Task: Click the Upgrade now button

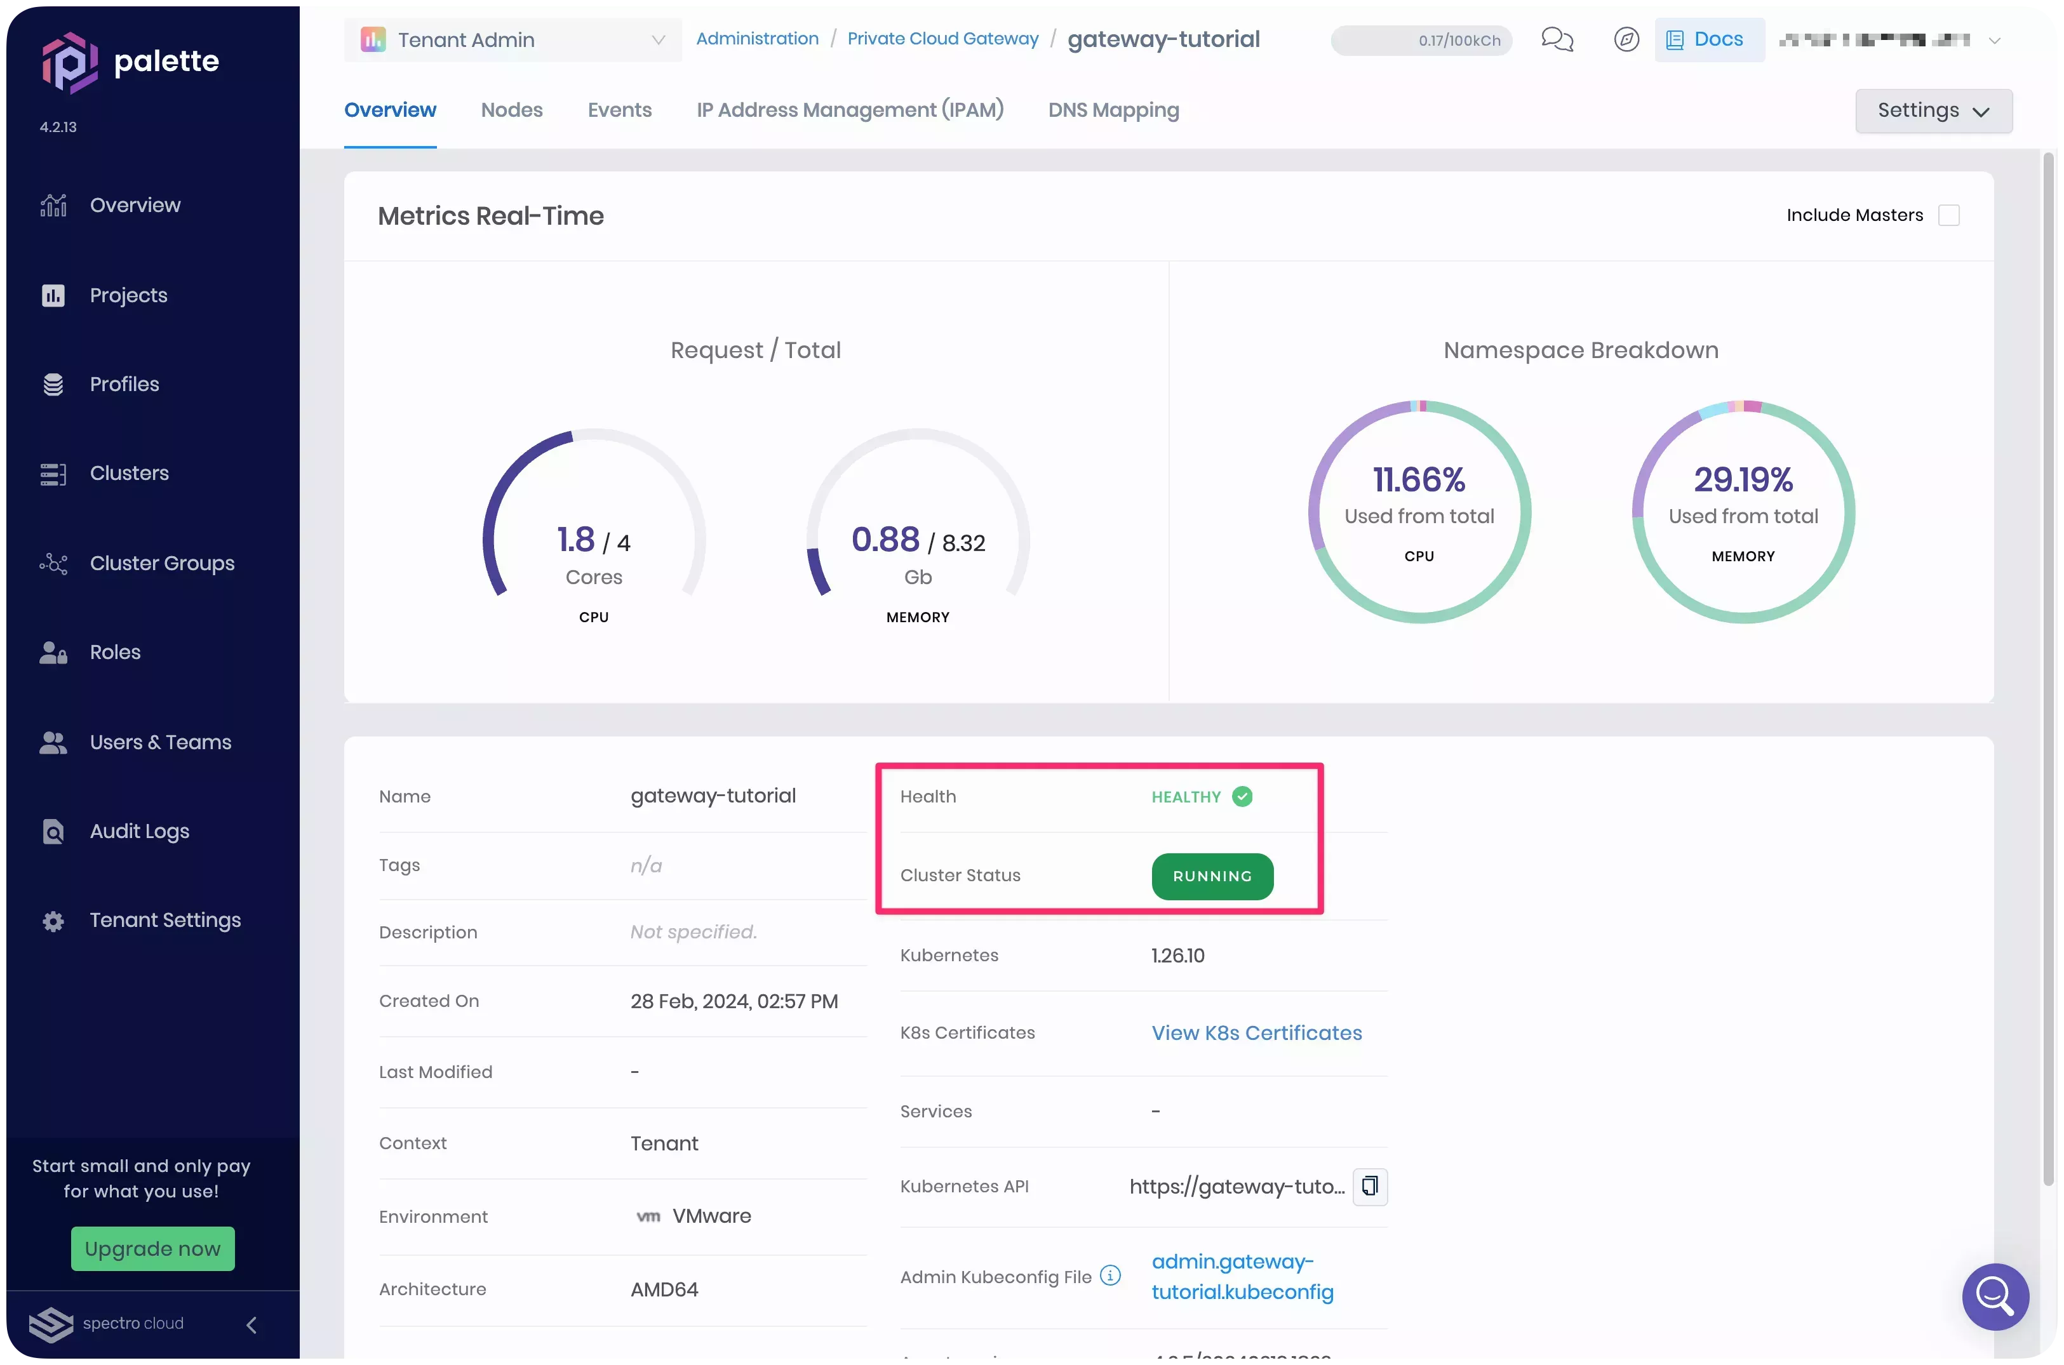Action: click(152, 1248)
